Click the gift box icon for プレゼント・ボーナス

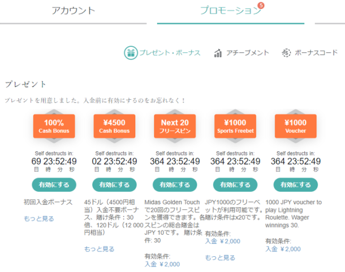click(x=131, y=52)
